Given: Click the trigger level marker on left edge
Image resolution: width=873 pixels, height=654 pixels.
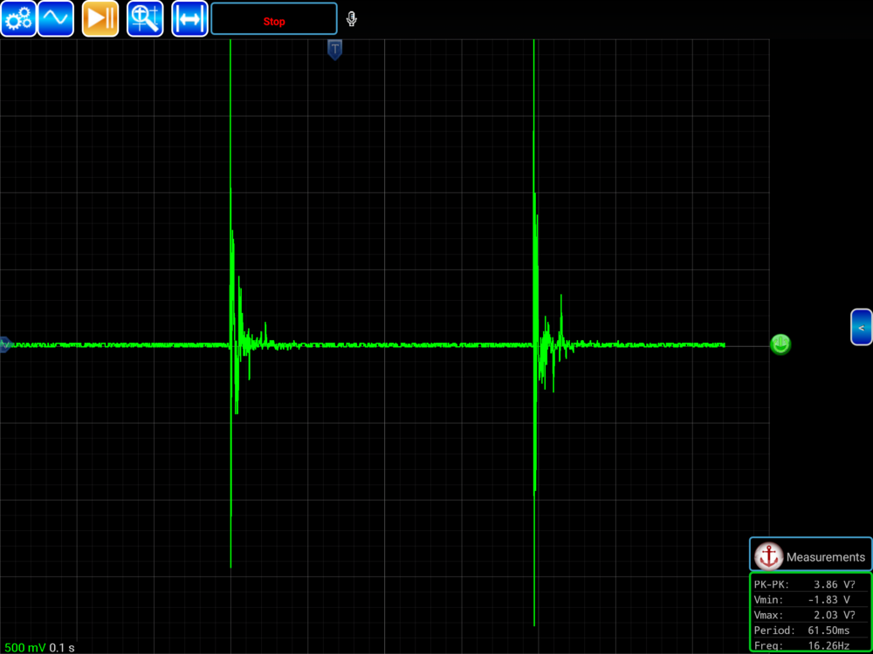Looking at the screenshot, I should tap(4, 344).
